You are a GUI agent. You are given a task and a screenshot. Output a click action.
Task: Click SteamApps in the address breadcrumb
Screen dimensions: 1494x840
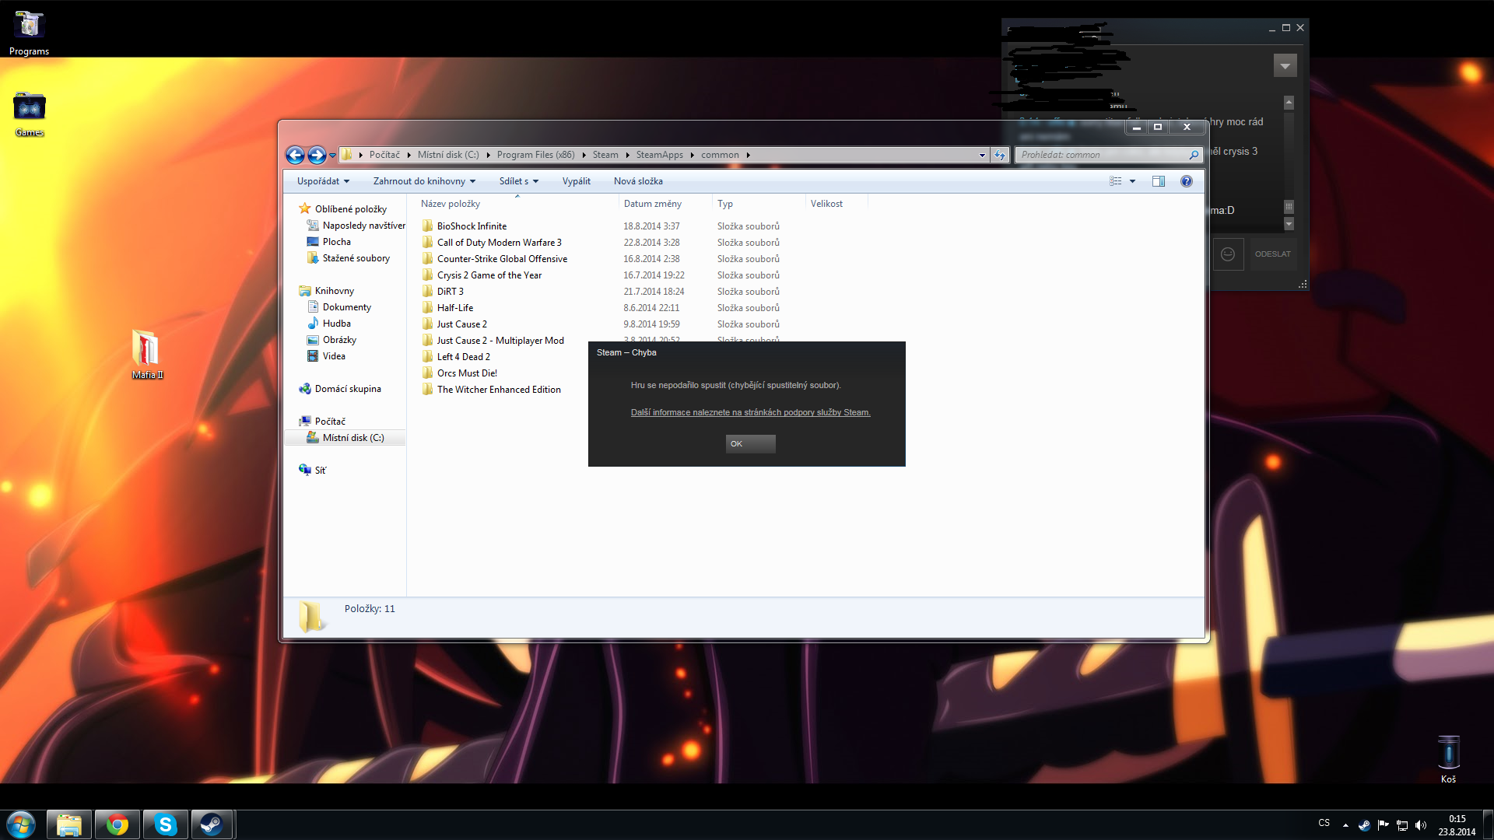[x=659, y=155]
